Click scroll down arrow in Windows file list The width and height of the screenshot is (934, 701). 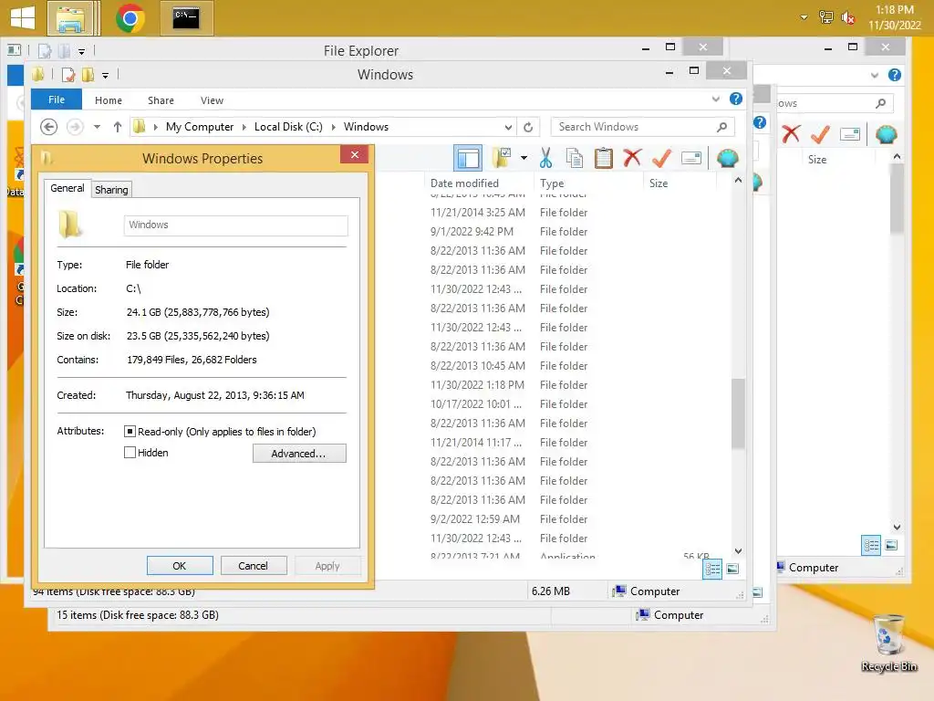[738, 550]
